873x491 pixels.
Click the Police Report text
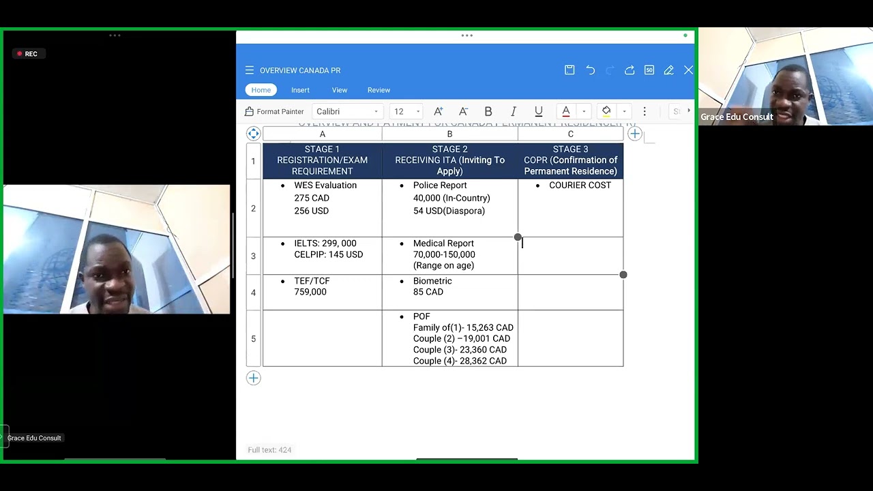(x=440, y=185)
